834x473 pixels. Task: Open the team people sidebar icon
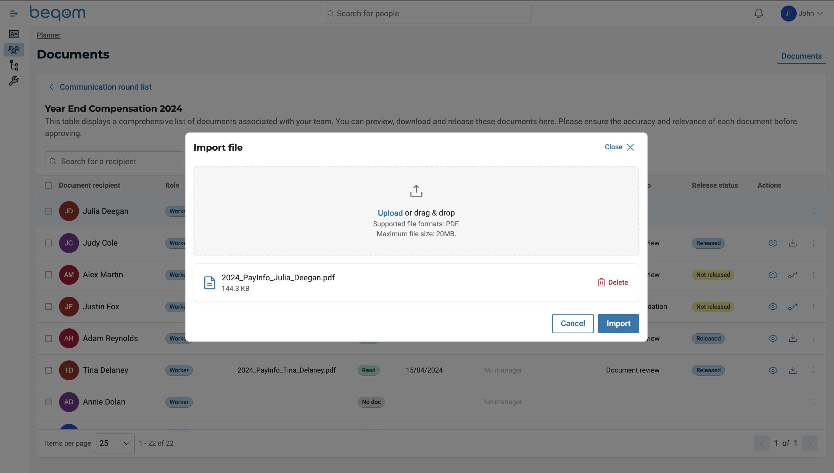tap(14, 50)
